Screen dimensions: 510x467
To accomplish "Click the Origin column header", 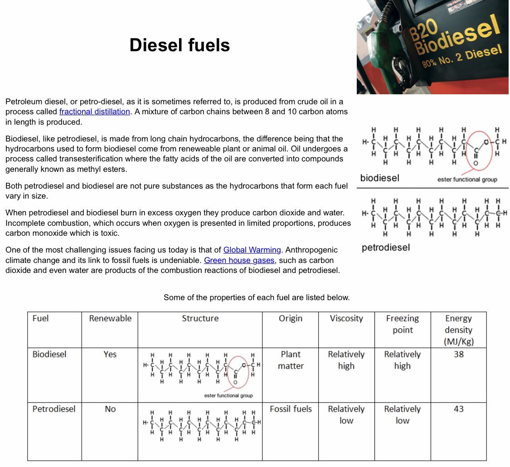I will tap(291, 330).
